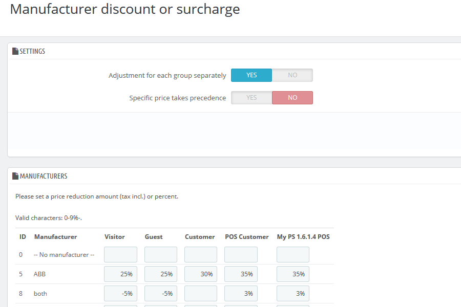Edit ABB Customer 30% field

point(201,274)
